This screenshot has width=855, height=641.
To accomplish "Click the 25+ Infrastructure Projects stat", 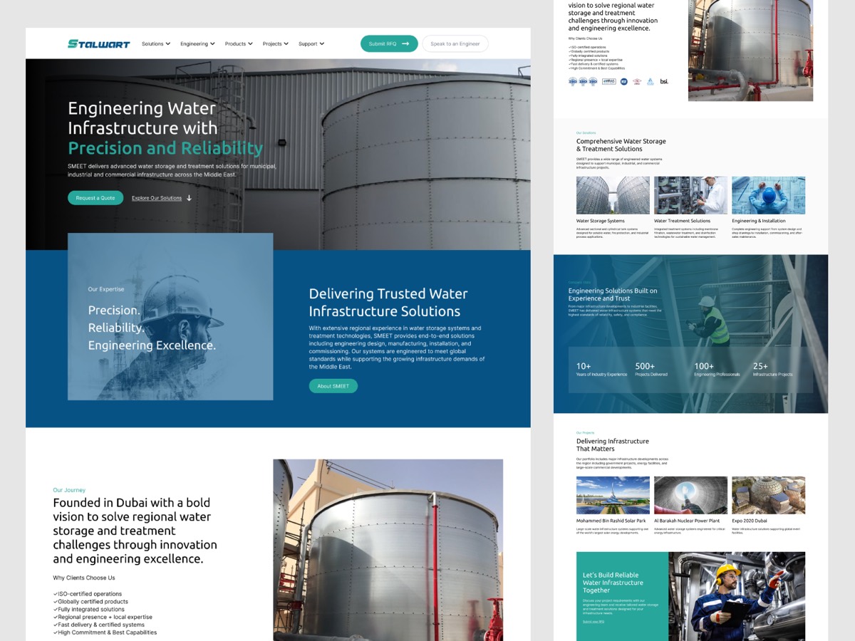I will click(x=772, y=370).
